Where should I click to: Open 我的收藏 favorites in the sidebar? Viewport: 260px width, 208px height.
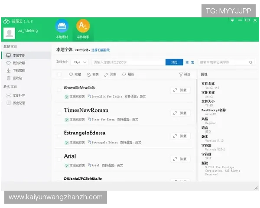[x=16, y=63]
